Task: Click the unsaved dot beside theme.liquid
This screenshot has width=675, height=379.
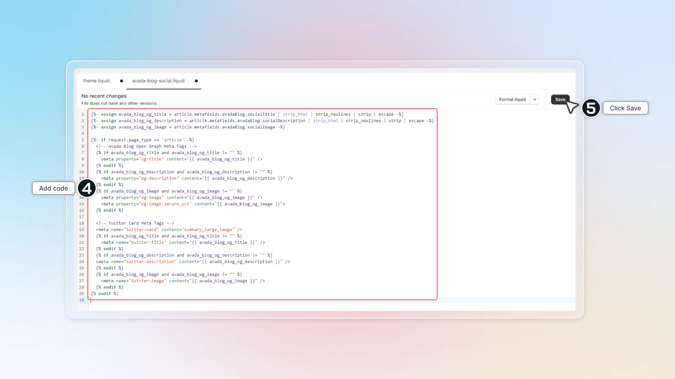Action: [x=121, y=81]
